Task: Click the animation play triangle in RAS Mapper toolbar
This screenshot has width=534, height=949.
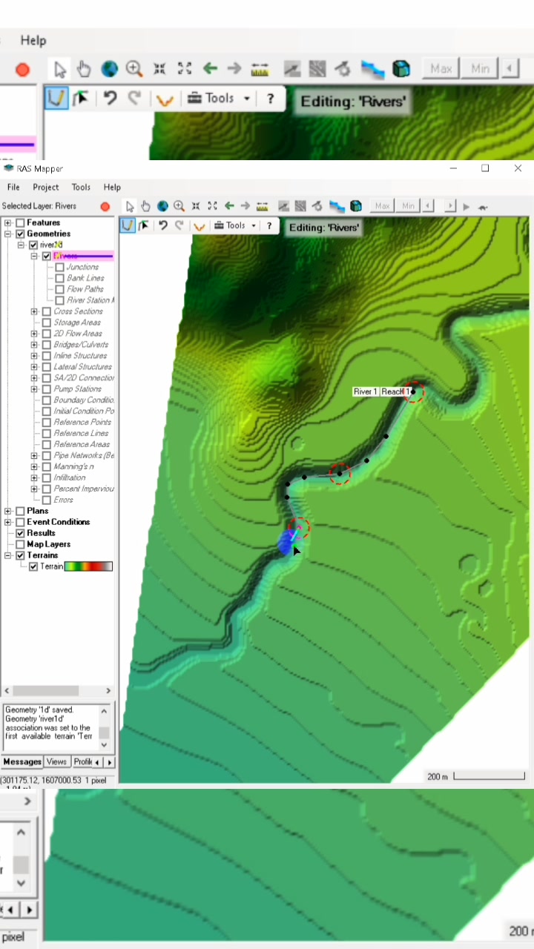Action: click(467, 207)
